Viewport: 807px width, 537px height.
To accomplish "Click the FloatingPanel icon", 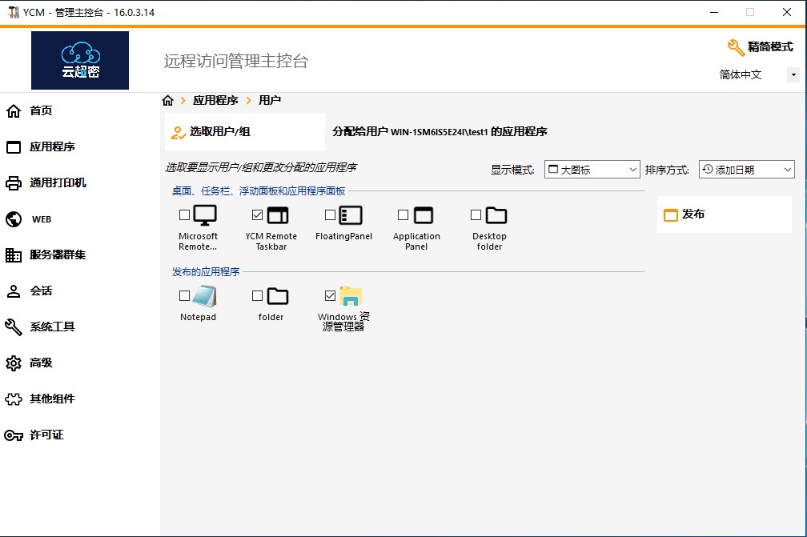I will pyautogui.click(x=351, y=215).
